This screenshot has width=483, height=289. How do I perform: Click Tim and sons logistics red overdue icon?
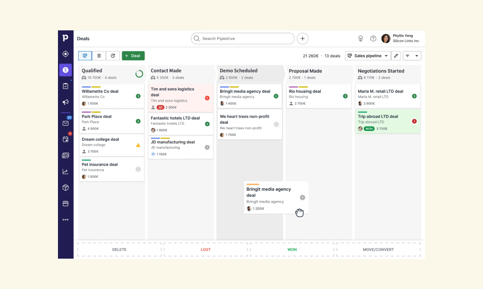tap(207, 98)
